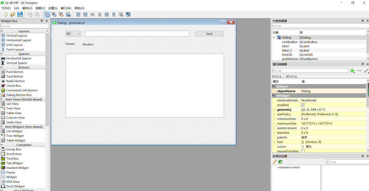This screenshot has width=369, height=191.
Task: Open the 窗体(O) menu
Action: pos(27,8)
